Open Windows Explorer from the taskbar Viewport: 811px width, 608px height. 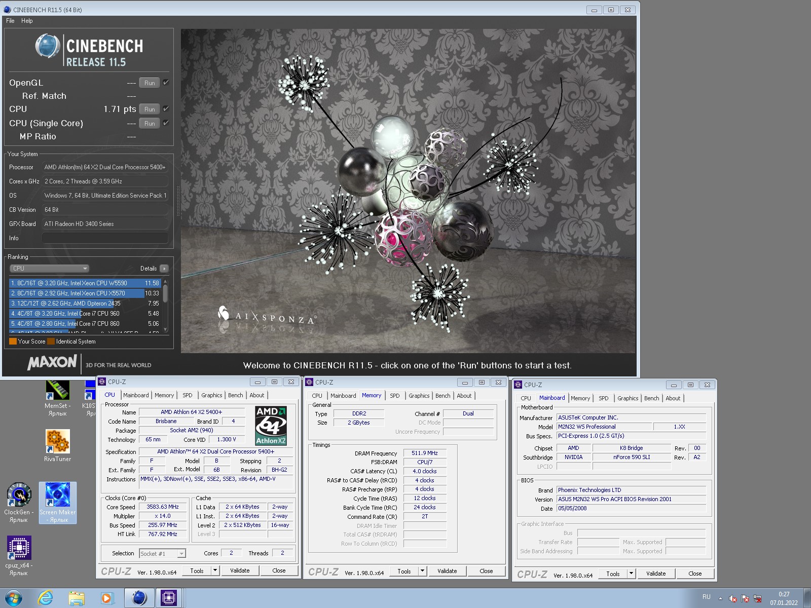pos(77,598)
